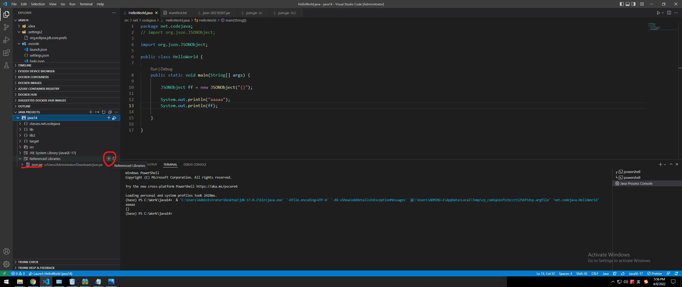
Task: Open the launch profile dropdown beside new terminal
Action: pos(665,164)
